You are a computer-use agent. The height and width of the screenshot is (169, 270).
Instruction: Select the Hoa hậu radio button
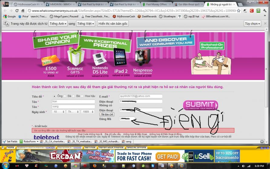[x=82, y=96]
